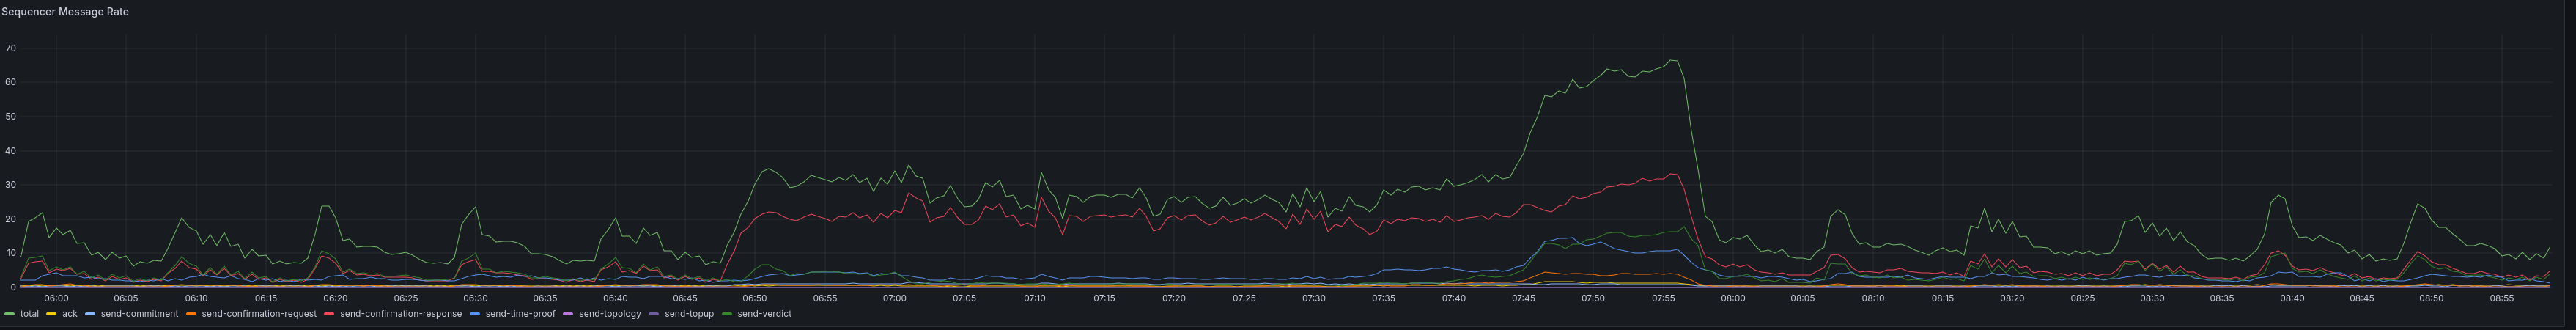The height and width of the screenshot is (330, 2576).
Task: Click the red send-confirmation-response color swatch
Action: click(329, 314)
